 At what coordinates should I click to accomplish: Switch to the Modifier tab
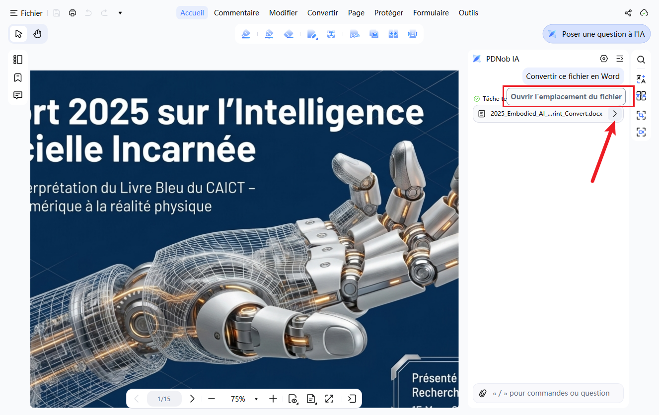[x=283, y=13]
